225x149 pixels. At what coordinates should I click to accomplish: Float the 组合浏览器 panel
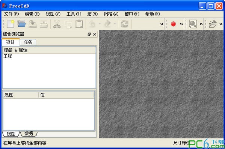[89, 34]
